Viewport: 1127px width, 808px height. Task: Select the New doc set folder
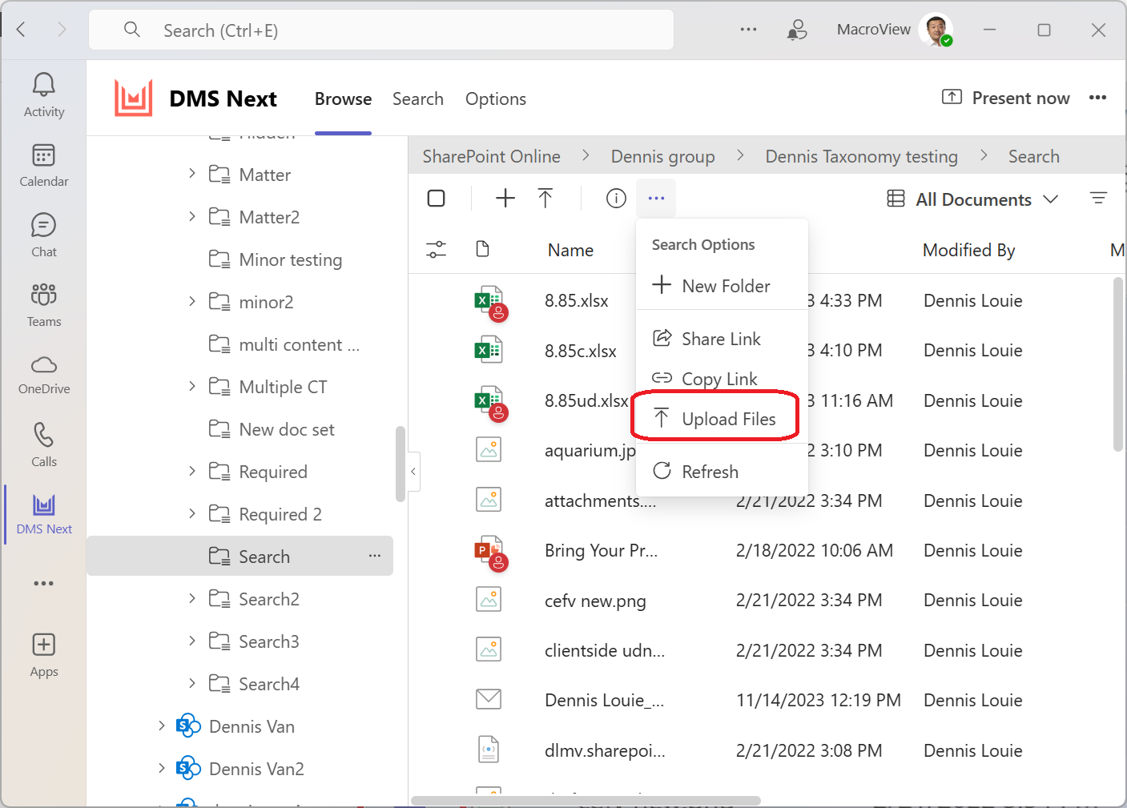(286, 429)
